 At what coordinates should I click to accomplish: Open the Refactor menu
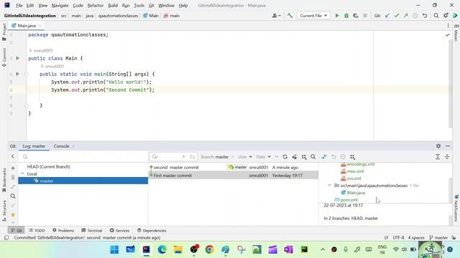coord(96,5)
